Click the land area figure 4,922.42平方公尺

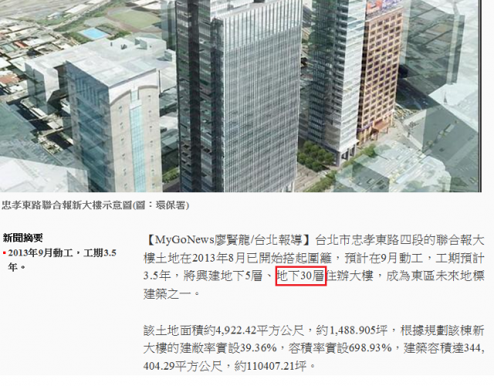(x=259, y=330)
